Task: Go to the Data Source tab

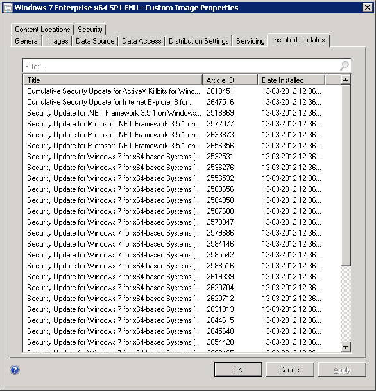Action: pyautogui.click(x=95, y=41)
